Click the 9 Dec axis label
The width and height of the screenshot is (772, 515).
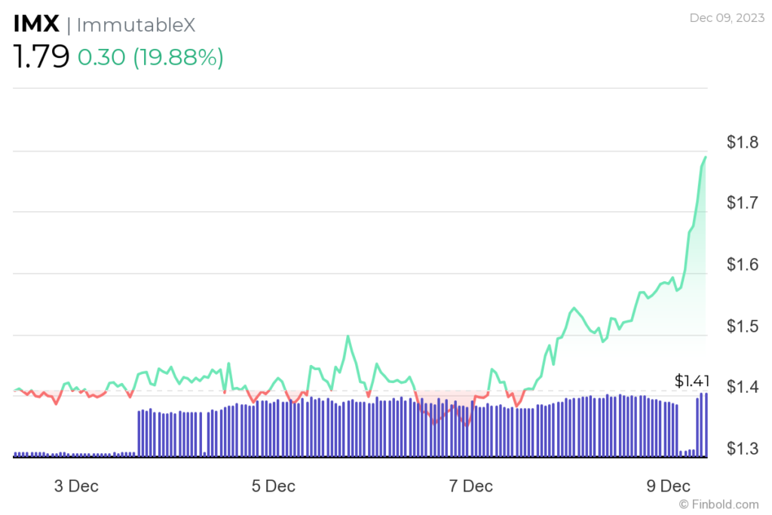[x=669, y=486]
